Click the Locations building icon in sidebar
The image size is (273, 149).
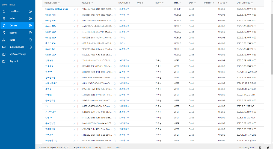pyautogui.click(x=4, y=11)
